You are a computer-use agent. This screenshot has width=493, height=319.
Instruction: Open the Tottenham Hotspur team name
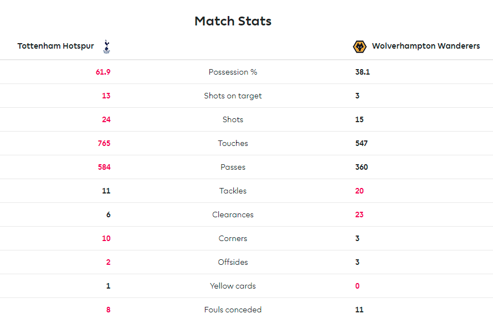[55, 46]
